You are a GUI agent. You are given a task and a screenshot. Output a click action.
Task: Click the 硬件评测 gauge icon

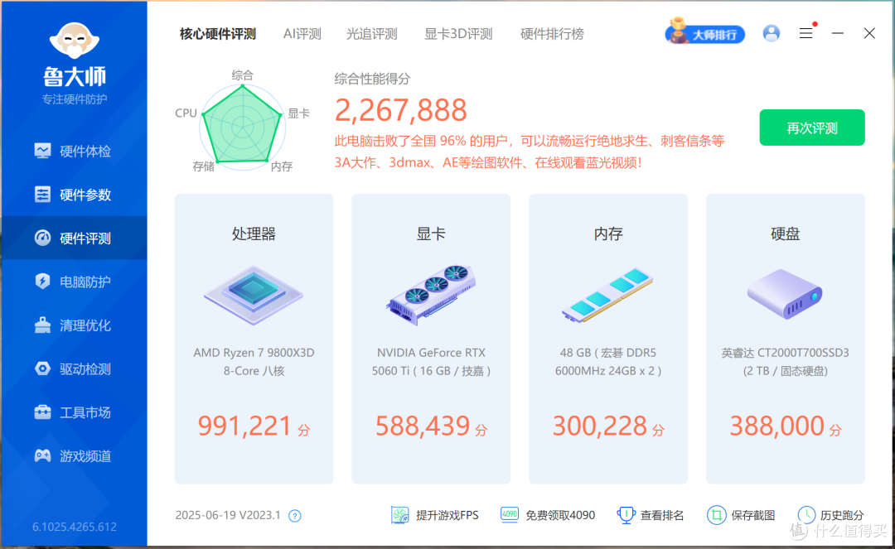pos(42,238)
